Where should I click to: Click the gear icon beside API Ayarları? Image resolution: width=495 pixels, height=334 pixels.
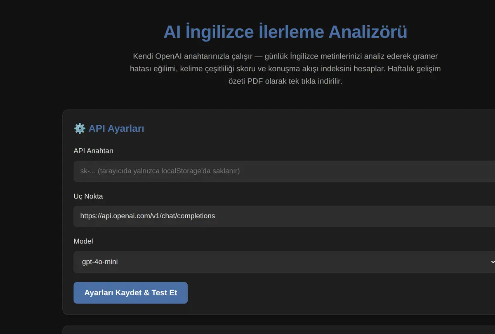(80, 128)
